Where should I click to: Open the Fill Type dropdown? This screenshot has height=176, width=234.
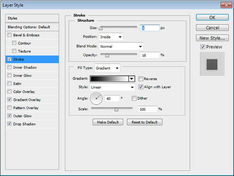pos(107,68)
